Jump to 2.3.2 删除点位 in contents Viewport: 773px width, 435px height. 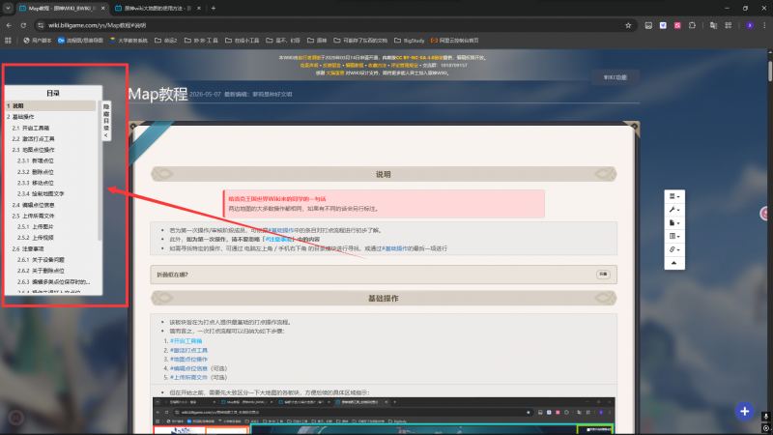tap(36, 172)
